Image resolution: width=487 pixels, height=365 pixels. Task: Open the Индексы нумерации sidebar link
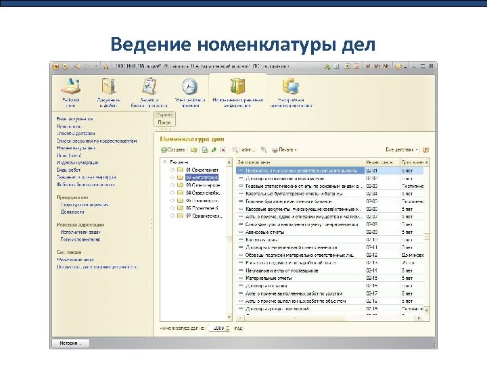(x=77, y=163)
